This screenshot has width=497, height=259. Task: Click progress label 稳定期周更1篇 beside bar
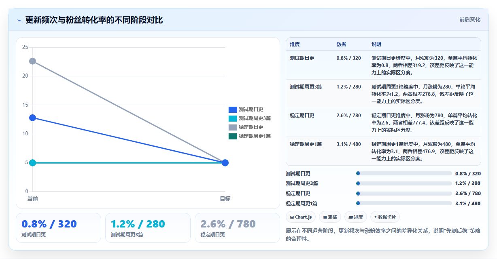(x=302, y=203)
